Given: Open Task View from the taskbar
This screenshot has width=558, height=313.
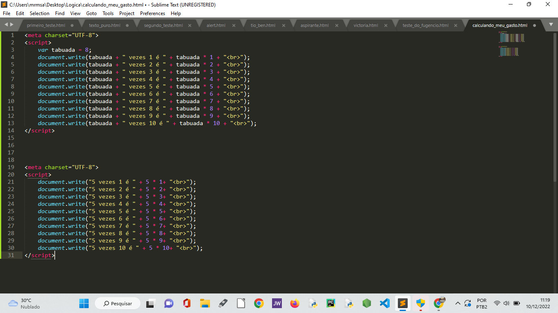Looking at the screenshot, I should click(x=151, y=303).
